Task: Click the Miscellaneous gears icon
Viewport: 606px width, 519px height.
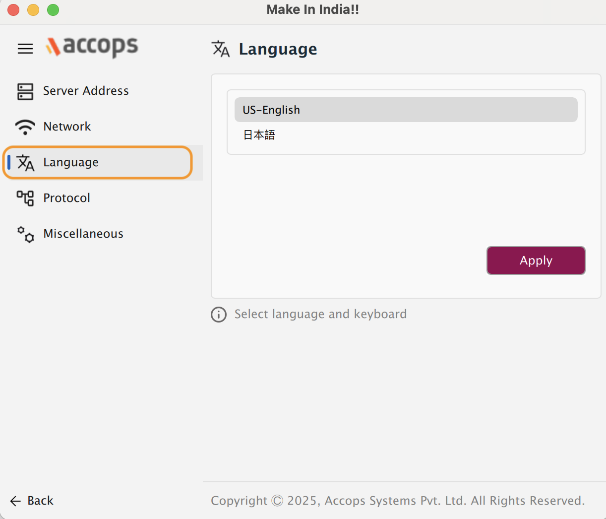Action: (x=25, y=234)
